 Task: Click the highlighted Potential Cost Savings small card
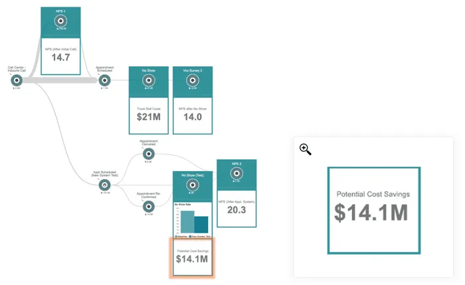[x=192, y=257]
